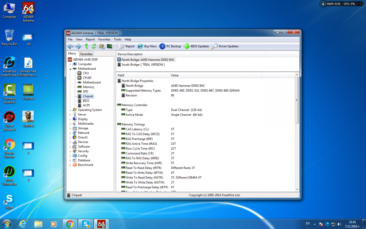366x229 pixels.
Task: Expand the Storage tree node
Action: click(x=70, y=128)
